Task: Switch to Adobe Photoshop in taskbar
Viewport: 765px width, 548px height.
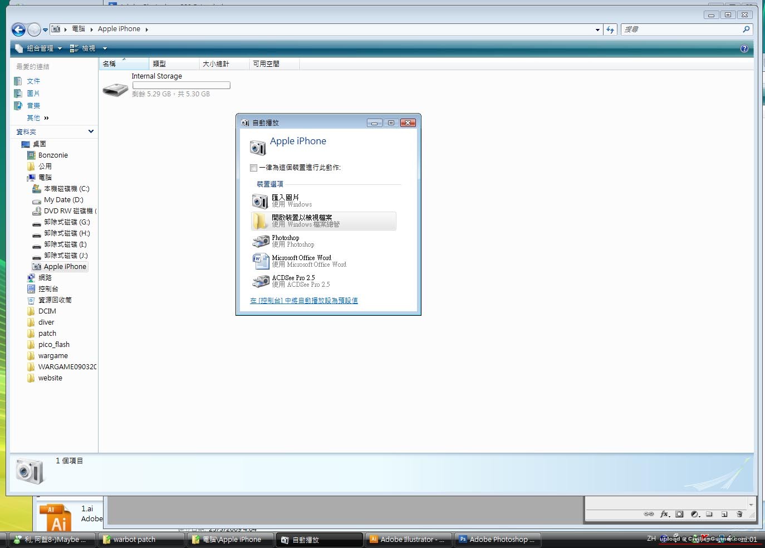Action: tap(497, 540)
